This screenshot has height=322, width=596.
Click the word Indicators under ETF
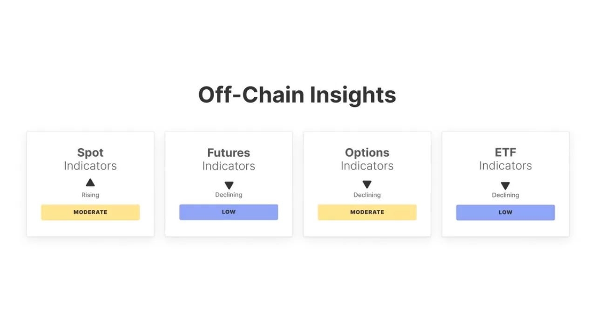point(505,166)
